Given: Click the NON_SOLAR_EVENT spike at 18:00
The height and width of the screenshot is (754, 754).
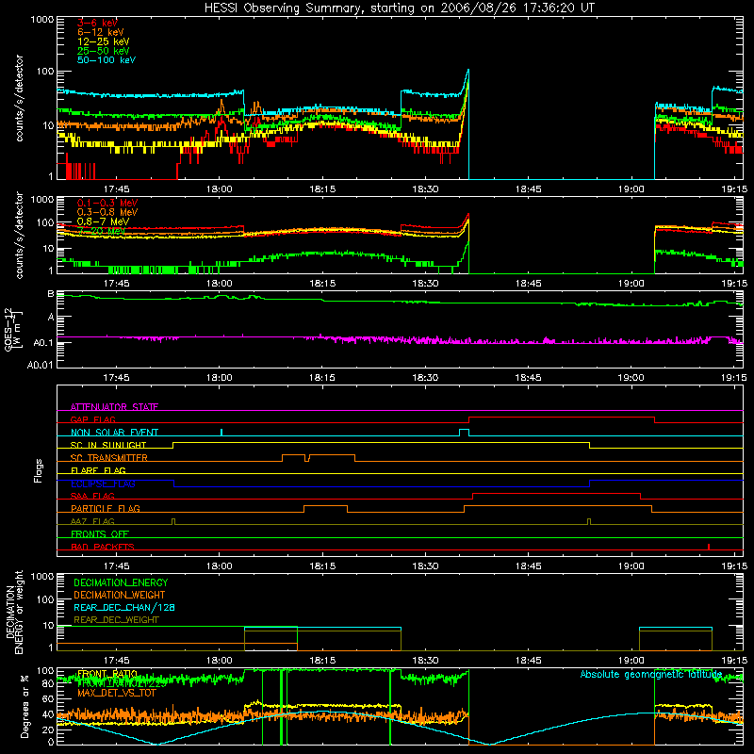Looking at the screenshot, I should [x=221, y=432].
